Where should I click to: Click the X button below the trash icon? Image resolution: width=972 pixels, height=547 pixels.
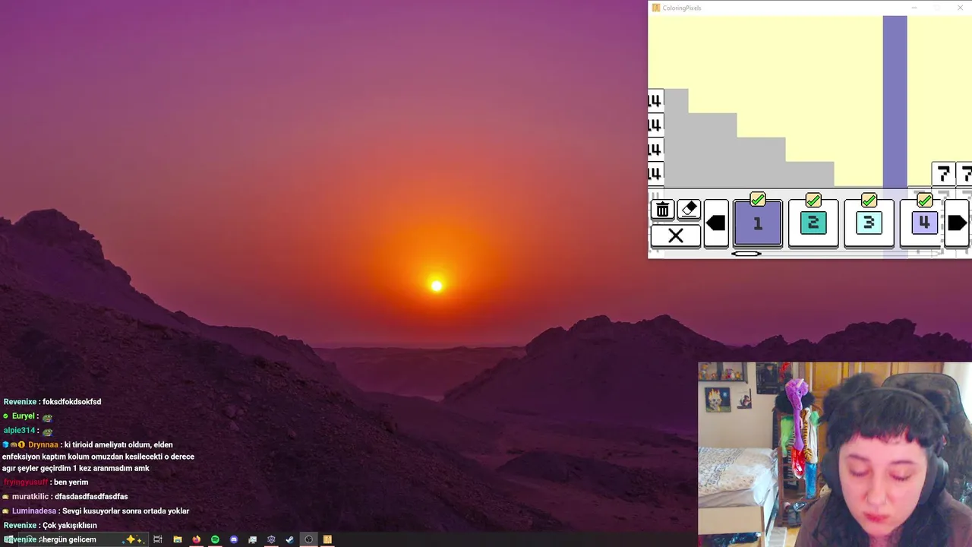(x=675, y=236)
